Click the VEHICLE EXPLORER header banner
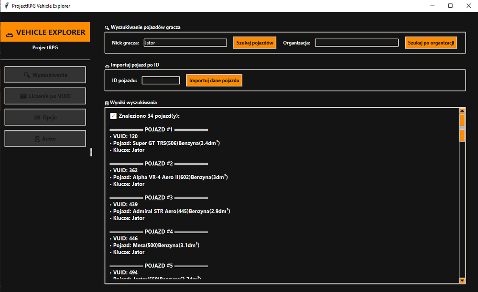The image size is (478, 292). tap(45, 32)
